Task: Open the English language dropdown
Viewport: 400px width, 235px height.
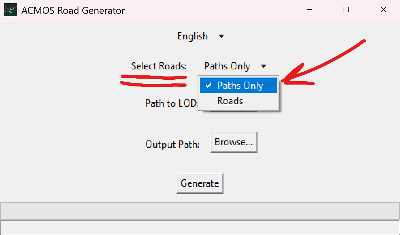Action: coord(193,36)
